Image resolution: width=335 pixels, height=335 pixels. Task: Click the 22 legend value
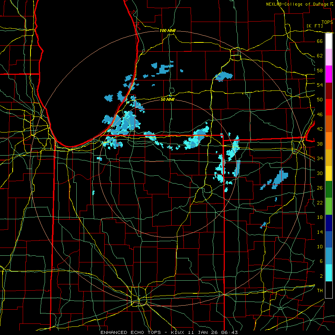[x=320, y=202]
